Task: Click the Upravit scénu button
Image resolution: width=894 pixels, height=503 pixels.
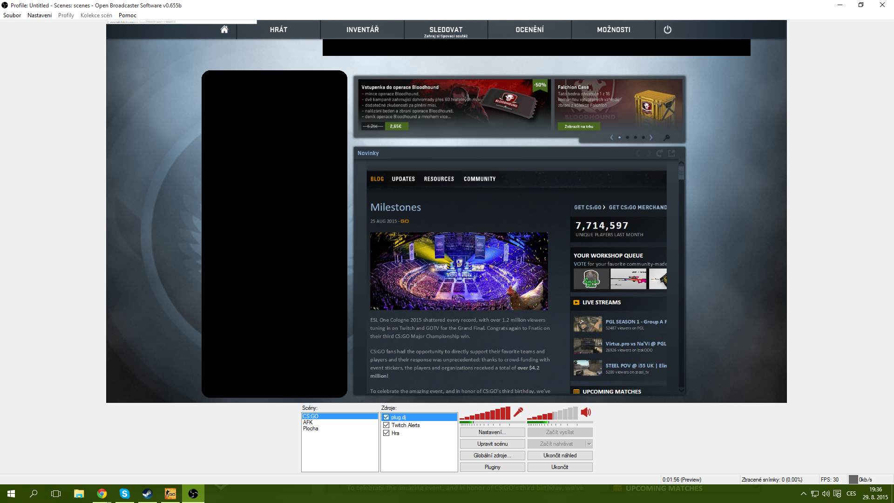Action: (492, 444)
